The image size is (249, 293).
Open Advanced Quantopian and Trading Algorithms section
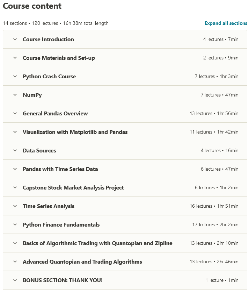tap(82, 262)
